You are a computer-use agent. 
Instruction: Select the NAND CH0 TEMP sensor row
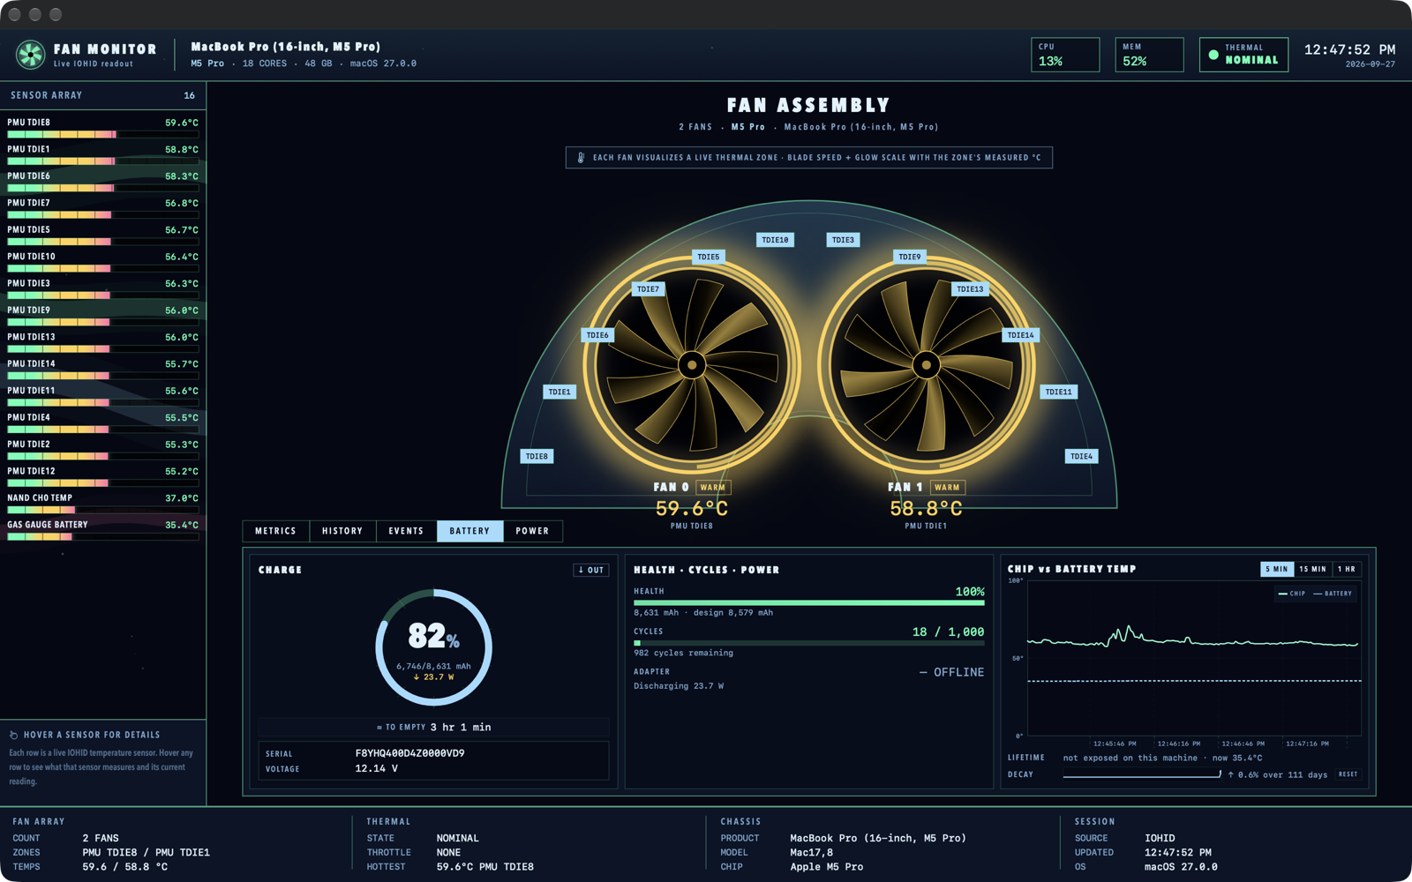[103, 503]
